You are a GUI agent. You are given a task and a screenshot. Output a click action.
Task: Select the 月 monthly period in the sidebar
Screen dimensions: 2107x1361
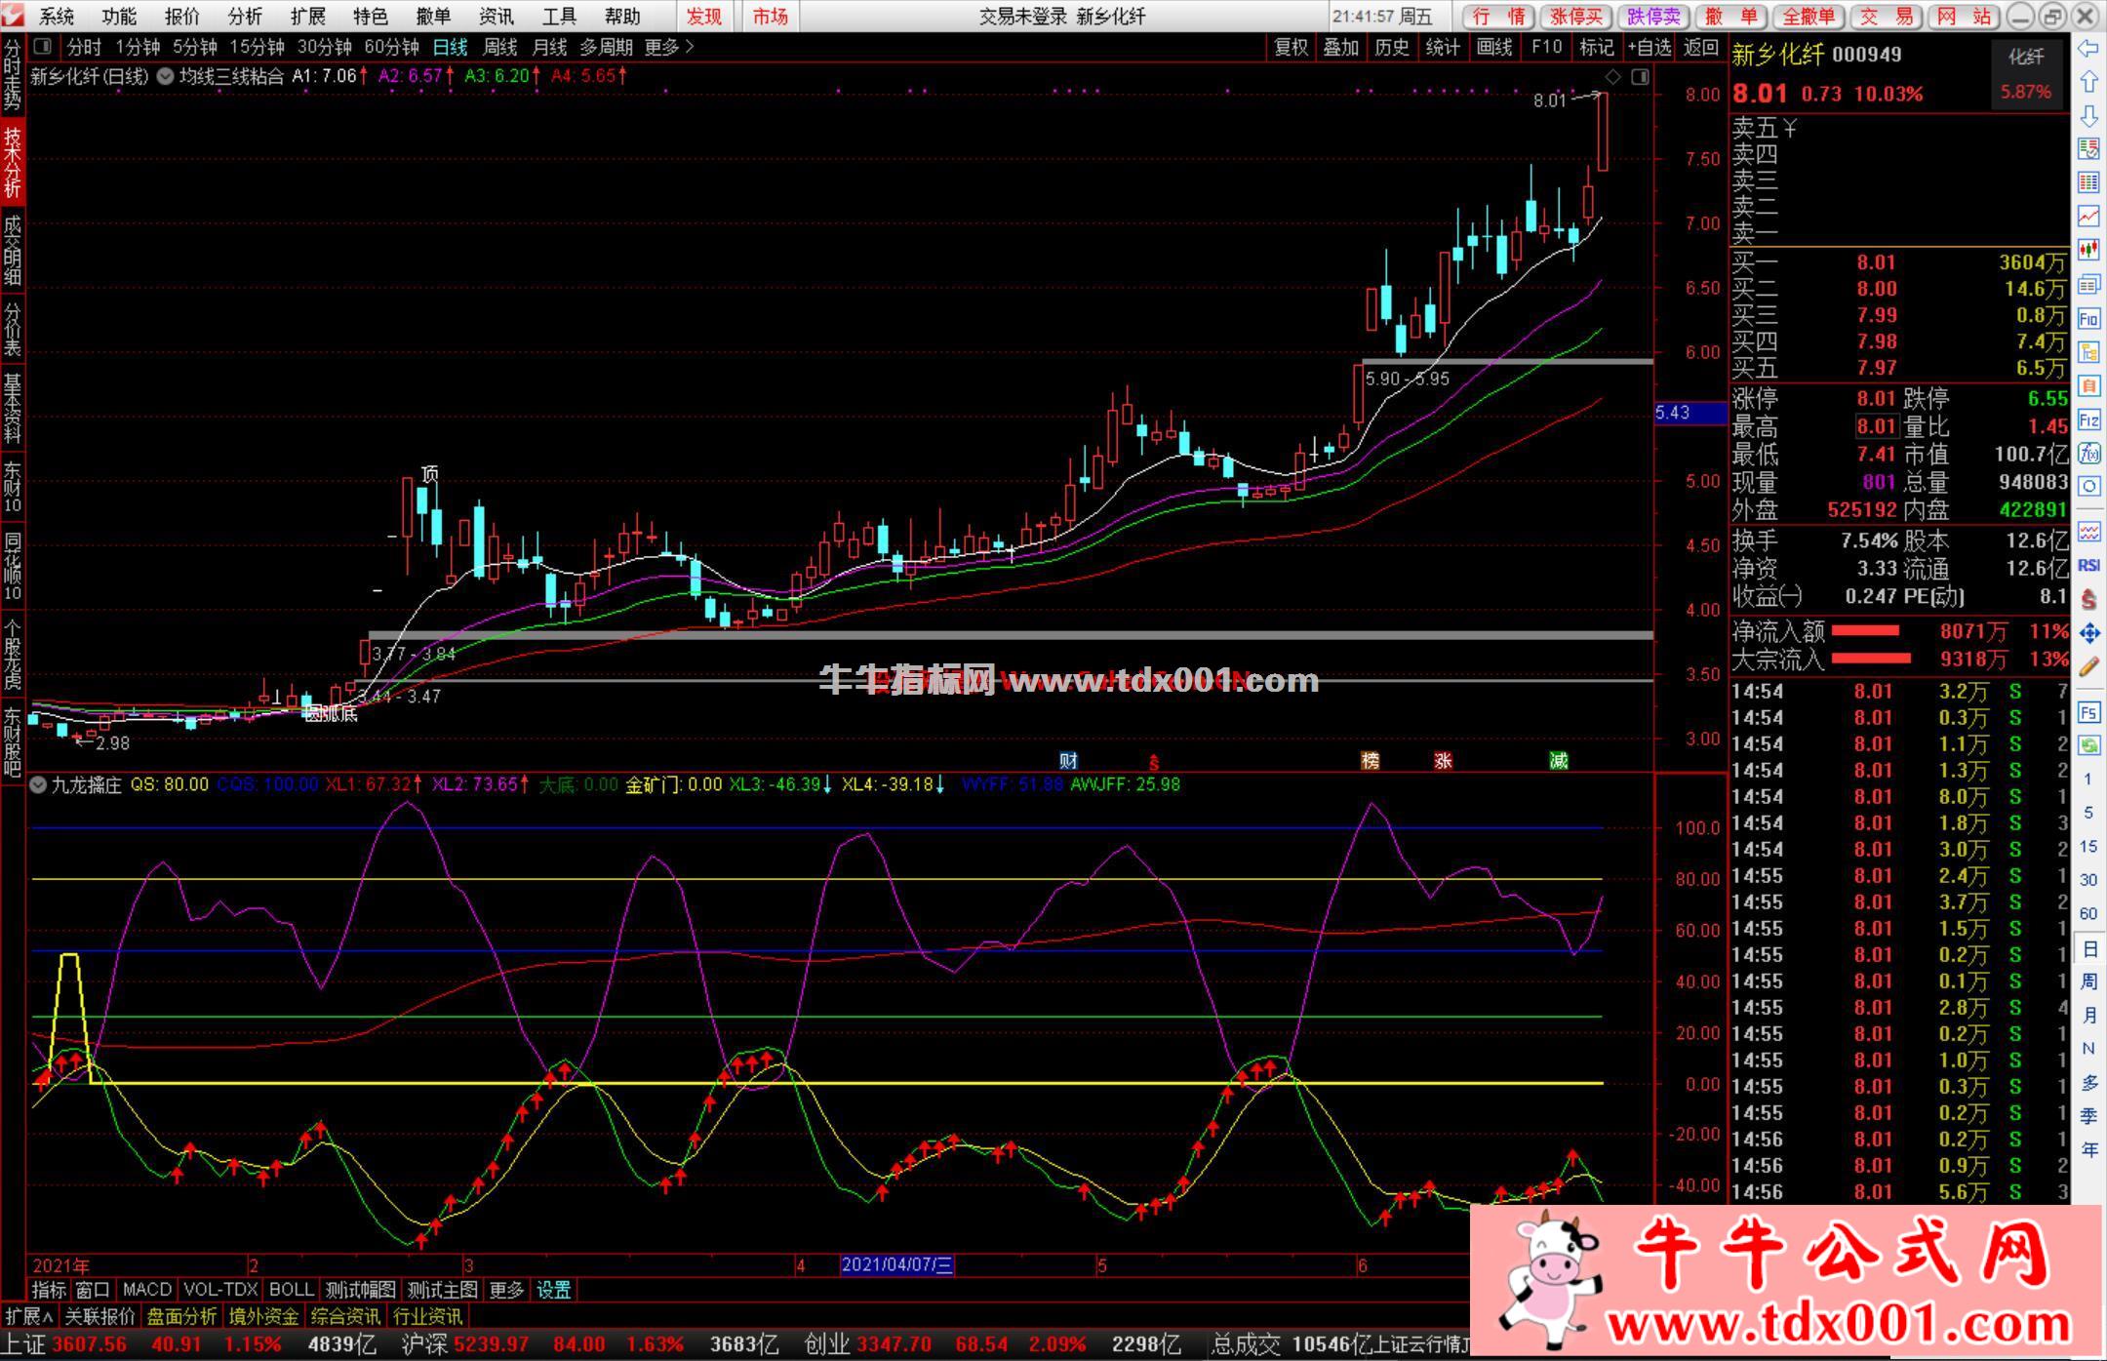[x=2088, y=1016]
